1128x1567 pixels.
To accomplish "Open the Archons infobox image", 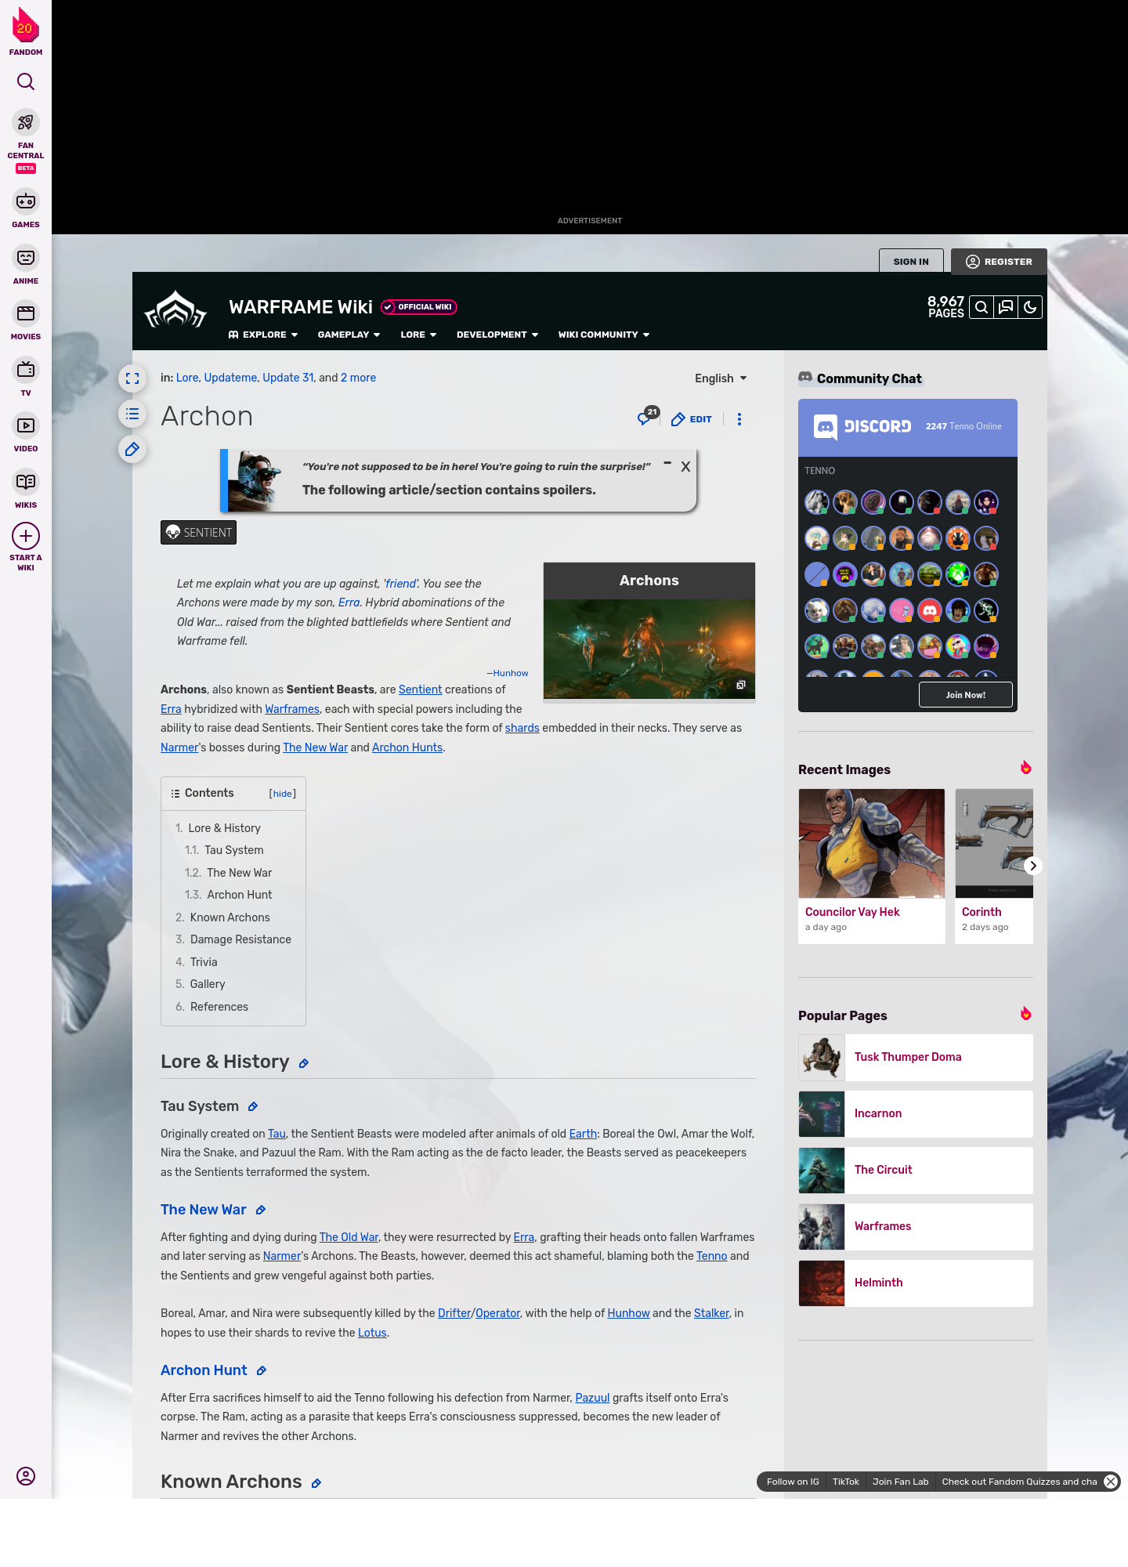I will pyautogui.click(x=649, y=650).
